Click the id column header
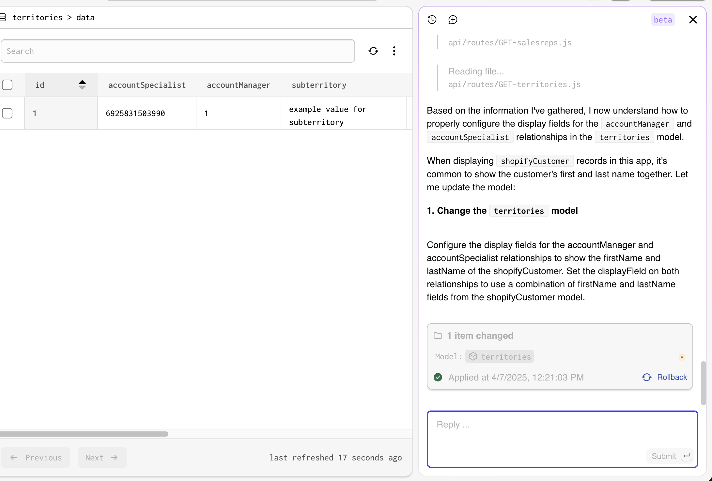Image resolution: width=712 pixels, height=481 pixels. (61, 85)
